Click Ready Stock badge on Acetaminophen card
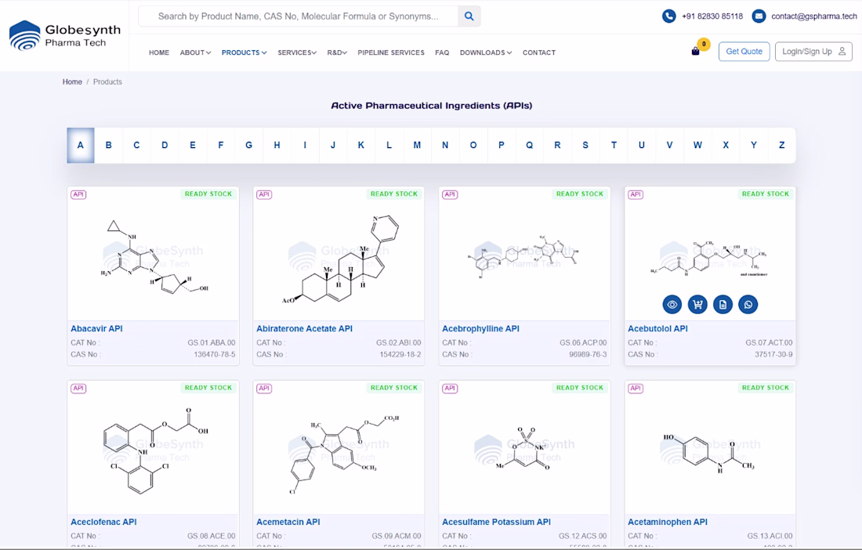The height and width of the screenshot is (550, 862). [766, 387]
